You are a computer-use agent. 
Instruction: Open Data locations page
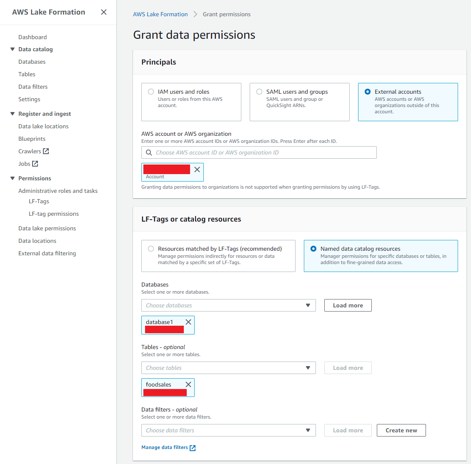pos(37,241)
